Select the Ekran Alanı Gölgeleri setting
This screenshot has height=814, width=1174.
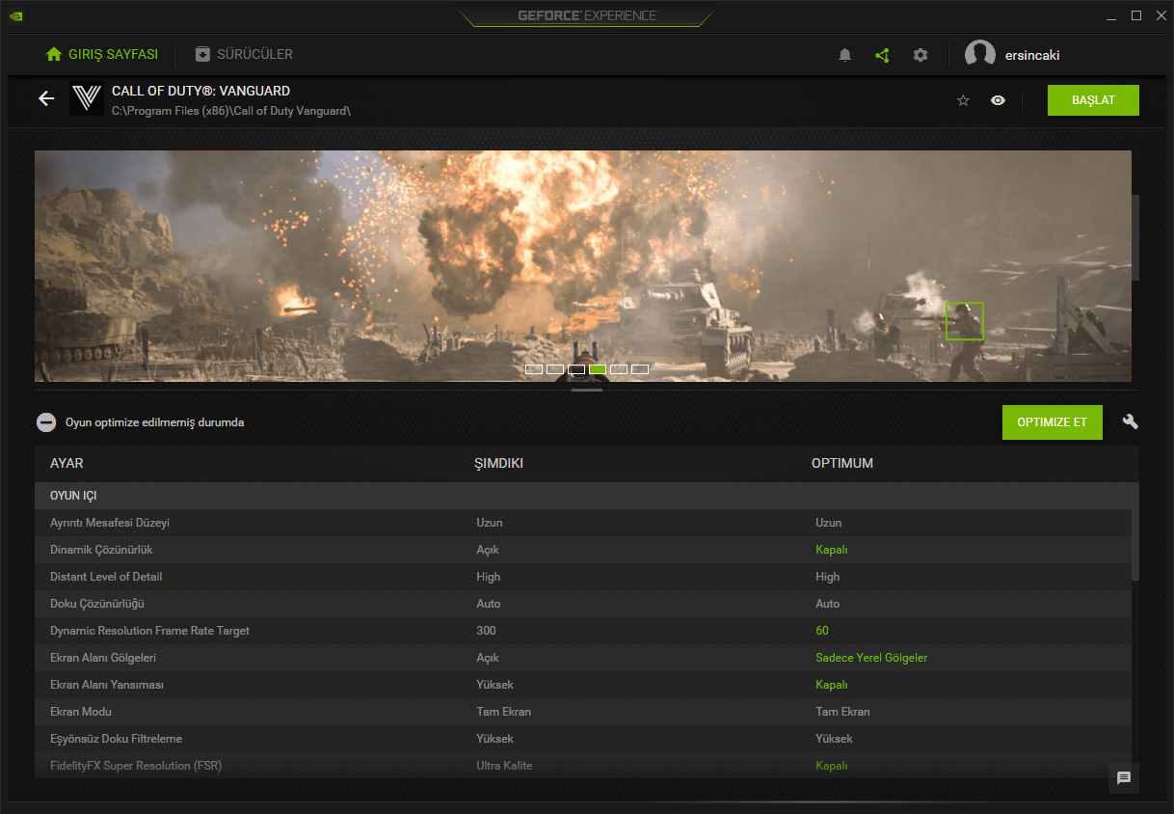583,658
